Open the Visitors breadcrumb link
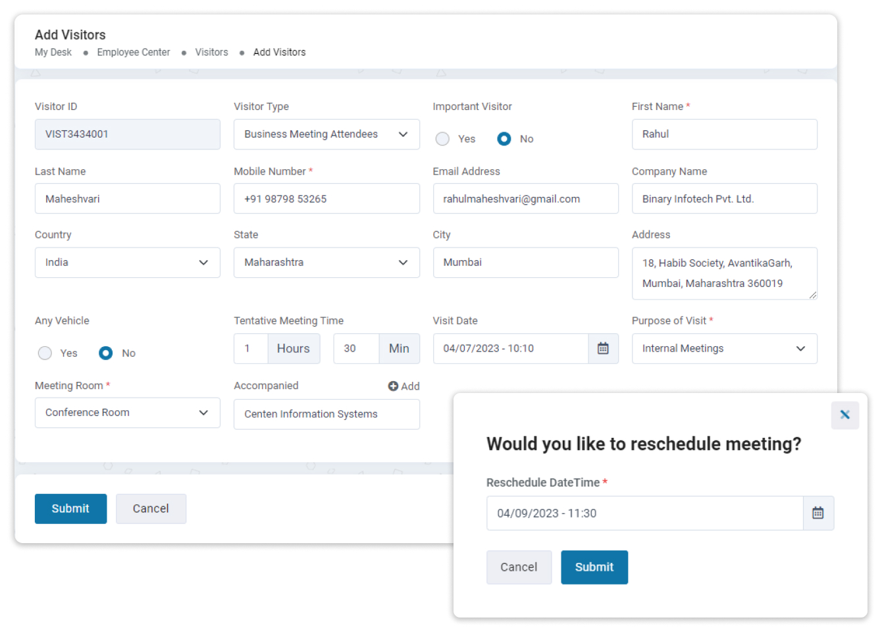The image size is (882, 632). tap(211, 53)
